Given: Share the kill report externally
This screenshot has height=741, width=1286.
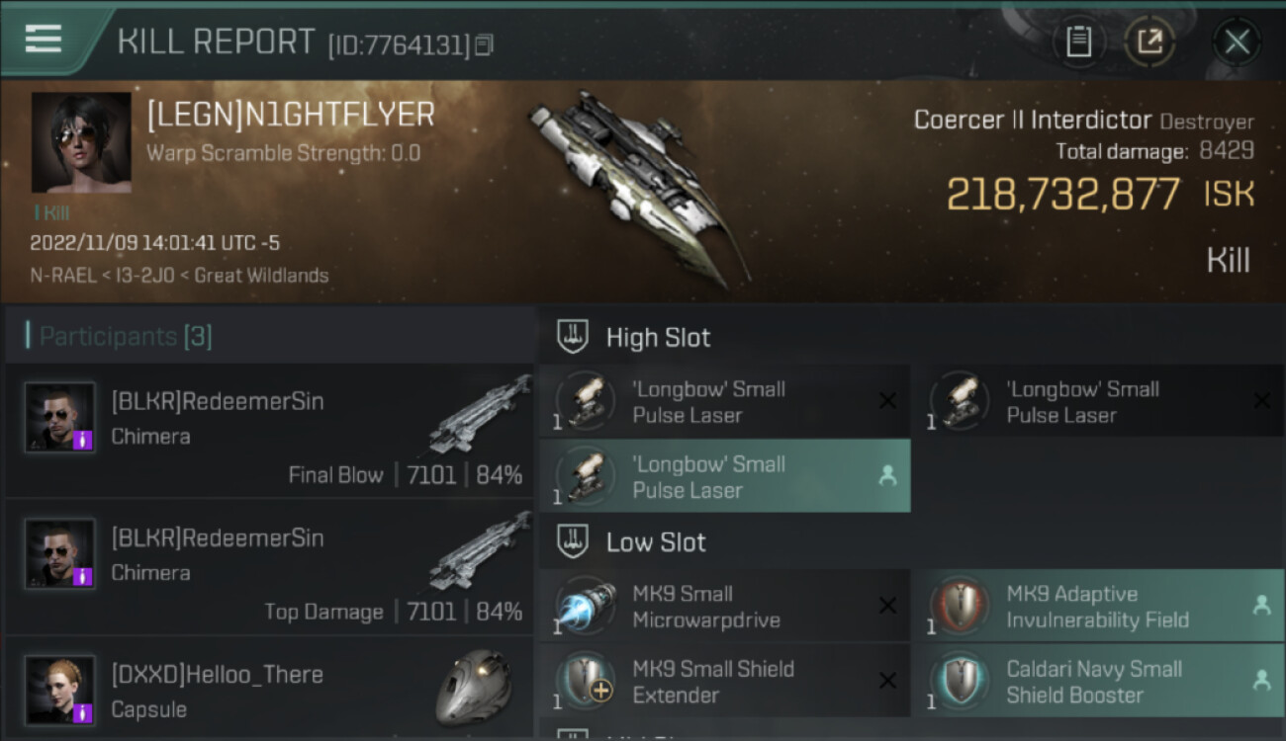Looking at the screenshot, I should (x=1149, y=41).
